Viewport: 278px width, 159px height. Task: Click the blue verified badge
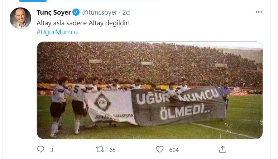(x=76, y=12)
